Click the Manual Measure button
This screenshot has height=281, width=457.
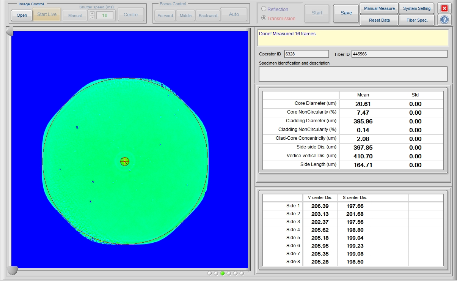pyautogui.click(x=379, y=8)
